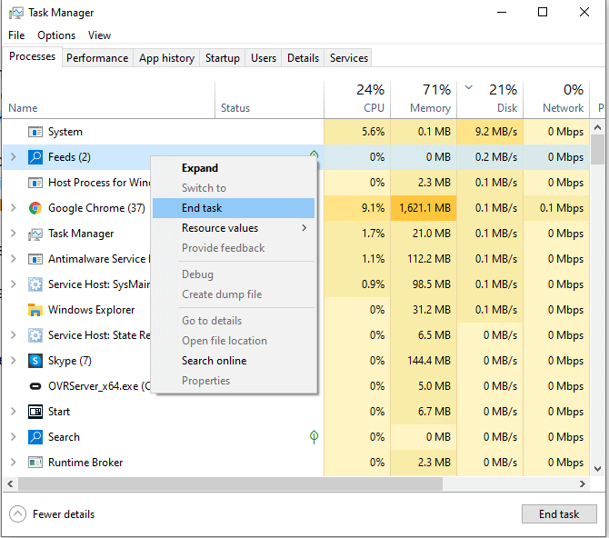Click the Fewer details link
The width and height of the screenshot is (609, 538).
64,514
